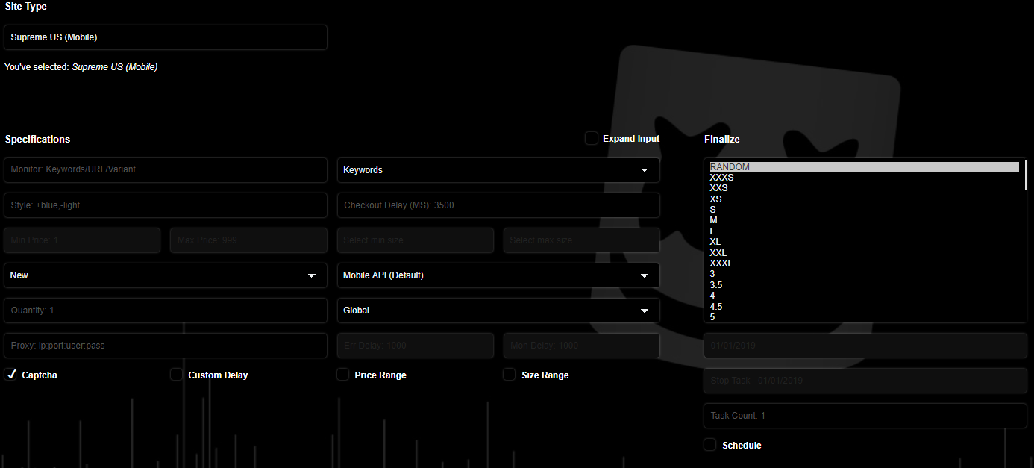Click the Min Price field
Image resolution: width=1034 pixels, height=468 pixels.
[x=82, y=240]
